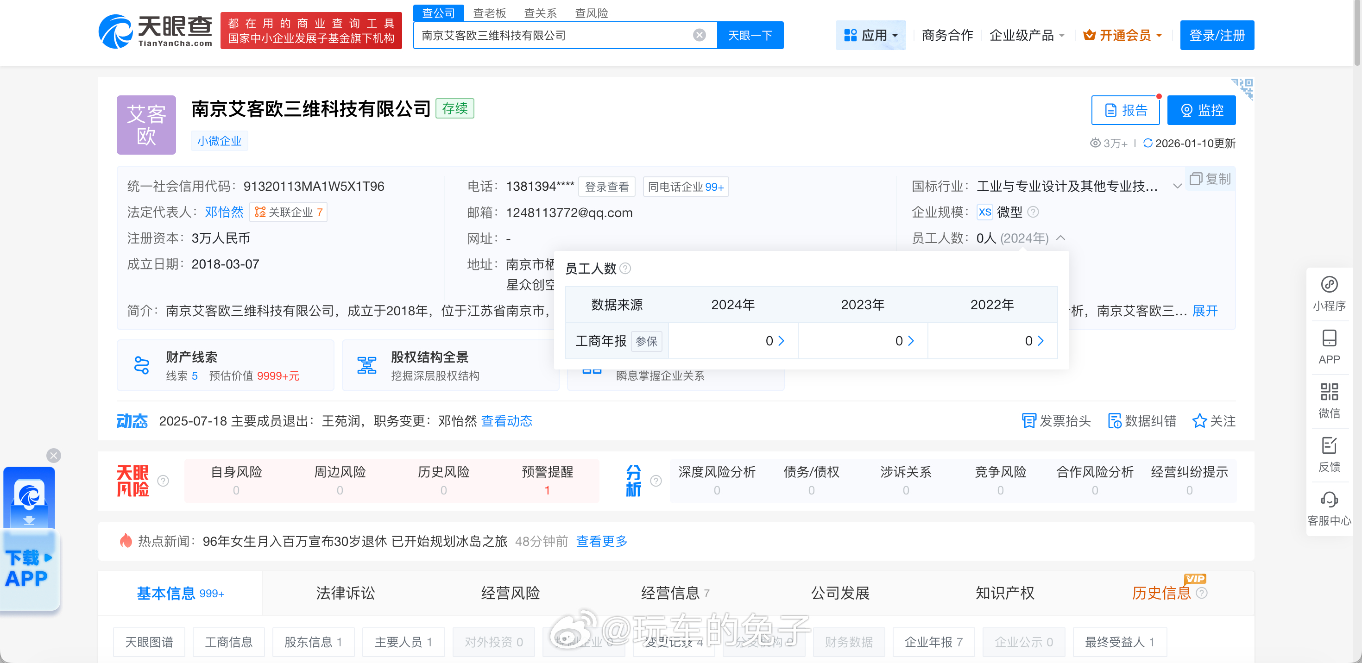Expand the 应用 dropdown menu
This screenshot has height=663, width=1362.
click(x=871, y=35)
